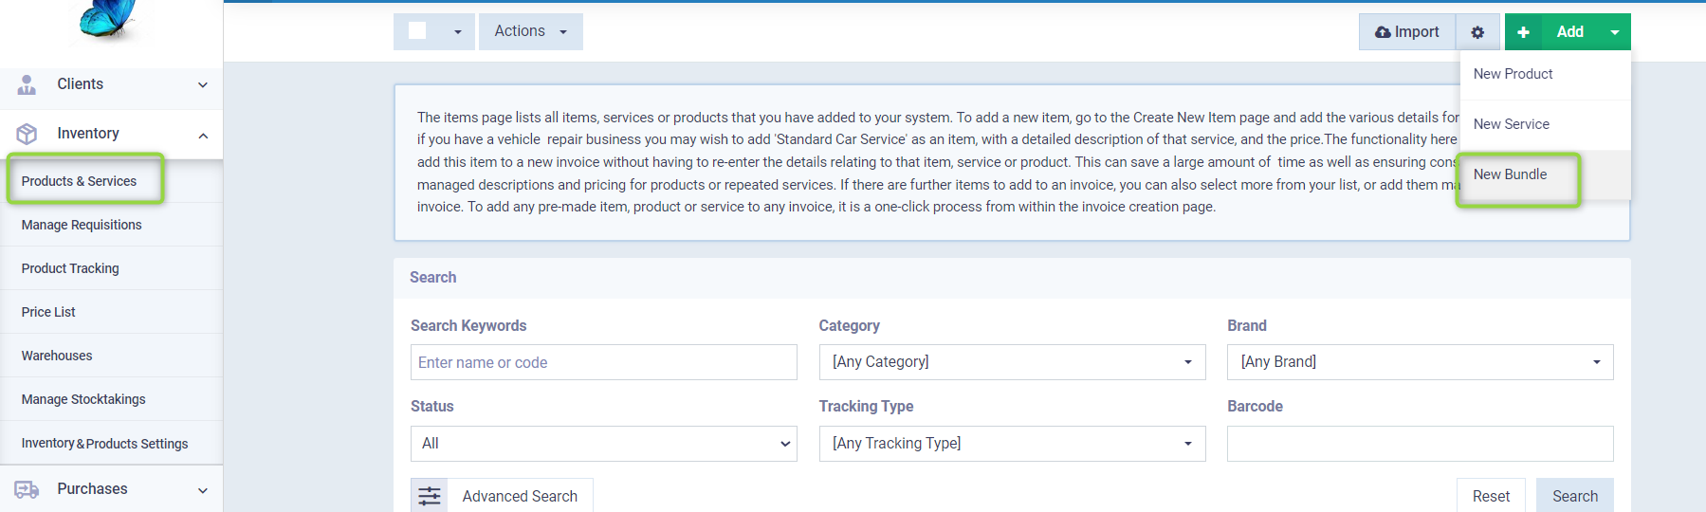Choose New Product from Add menu
Screen dimensions: 1706x512
pos(1513,74)
